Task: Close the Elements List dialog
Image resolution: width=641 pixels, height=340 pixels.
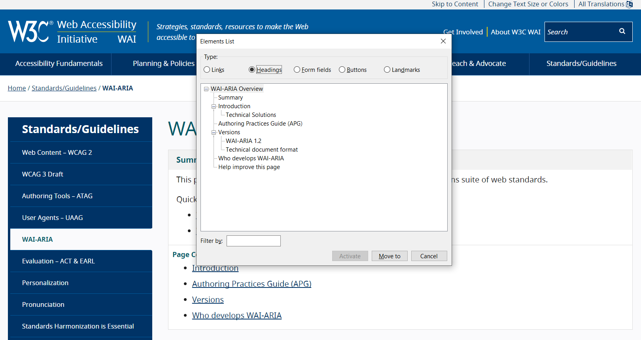Action: pyautogui.click(x=443, y=41)
